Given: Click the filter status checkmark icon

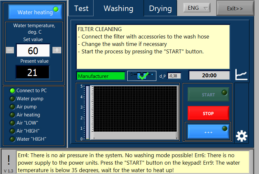Looking at the screenshot, I should [142, 76].
